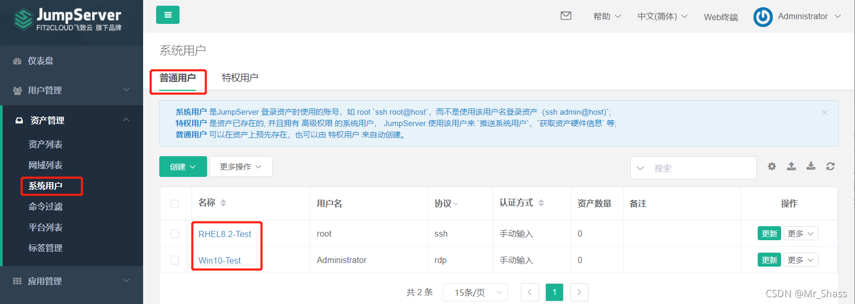
Task: Click 更新 button for Win10-Test
Action: [769, 260]
